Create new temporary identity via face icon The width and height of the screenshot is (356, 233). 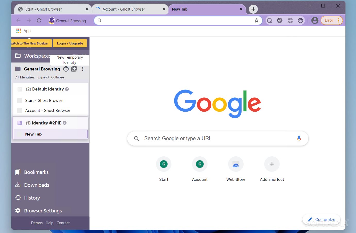(66, 69)
